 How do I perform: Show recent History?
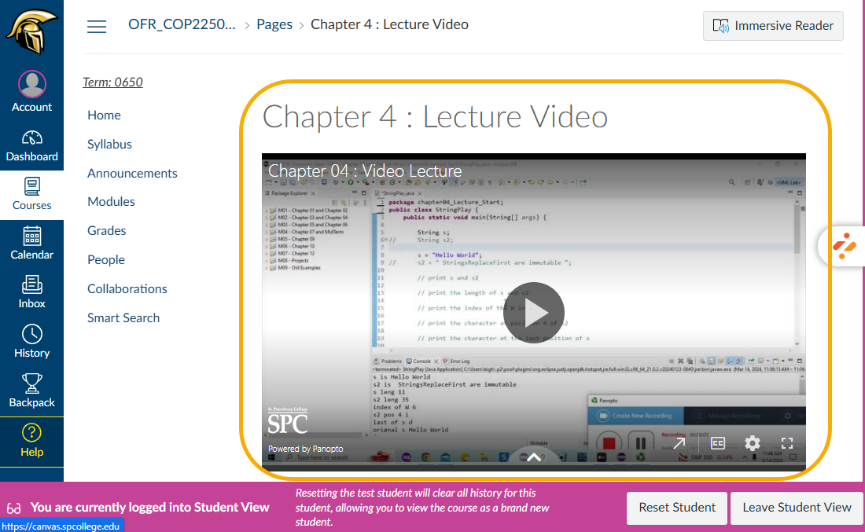[31, 342]
